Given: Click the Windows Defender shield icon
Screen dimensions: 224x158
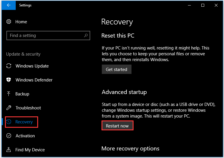Looking at the screenshot, I should [x=8, y=80].
